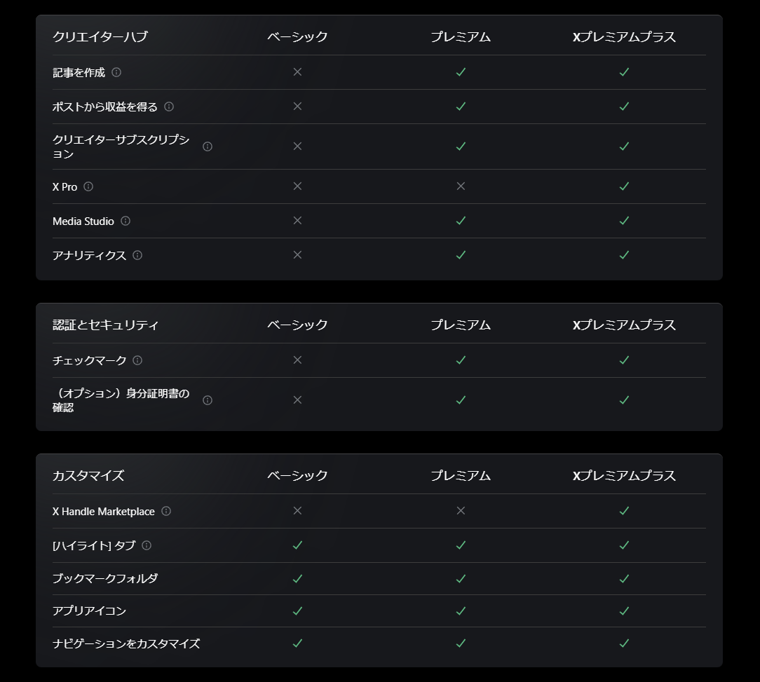Viewport: 760px width, 682px height.
Task: Click the X Pro info icon
Action: click(x=88, y=186)
